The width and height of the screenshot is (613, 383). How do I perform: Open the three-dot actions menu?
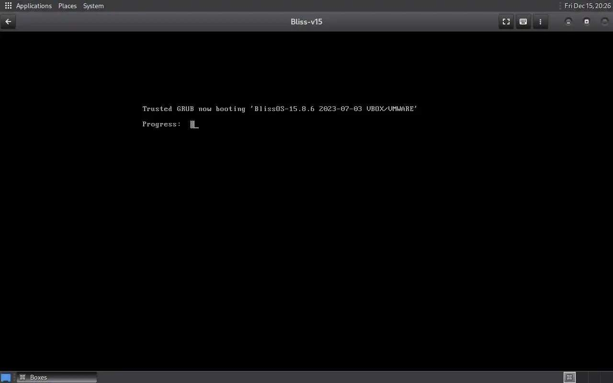540,22
